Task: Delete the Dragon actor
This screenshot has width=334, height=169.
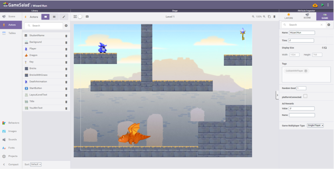Action: (66, 55)
